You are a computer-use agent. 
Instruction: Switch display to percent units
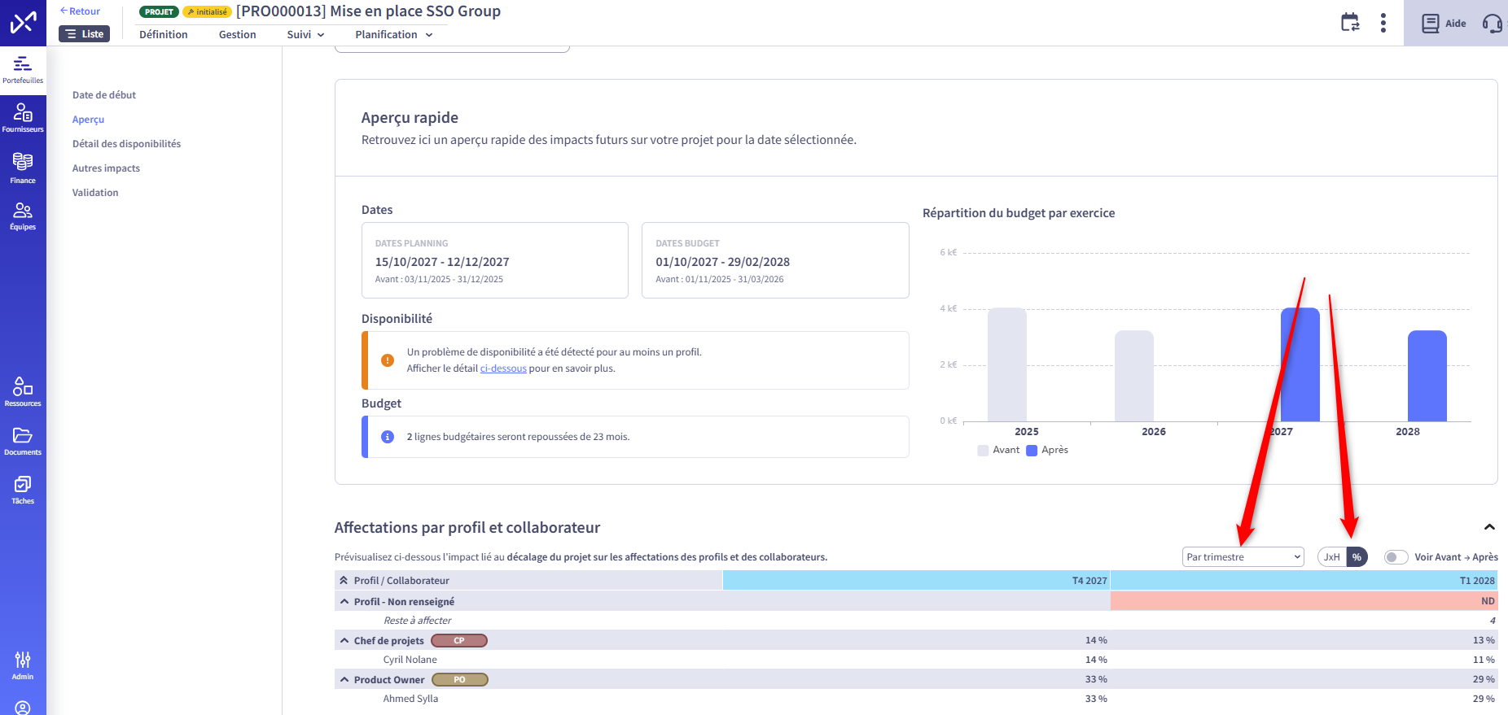pyautogui.click(x=1357, y=557)
